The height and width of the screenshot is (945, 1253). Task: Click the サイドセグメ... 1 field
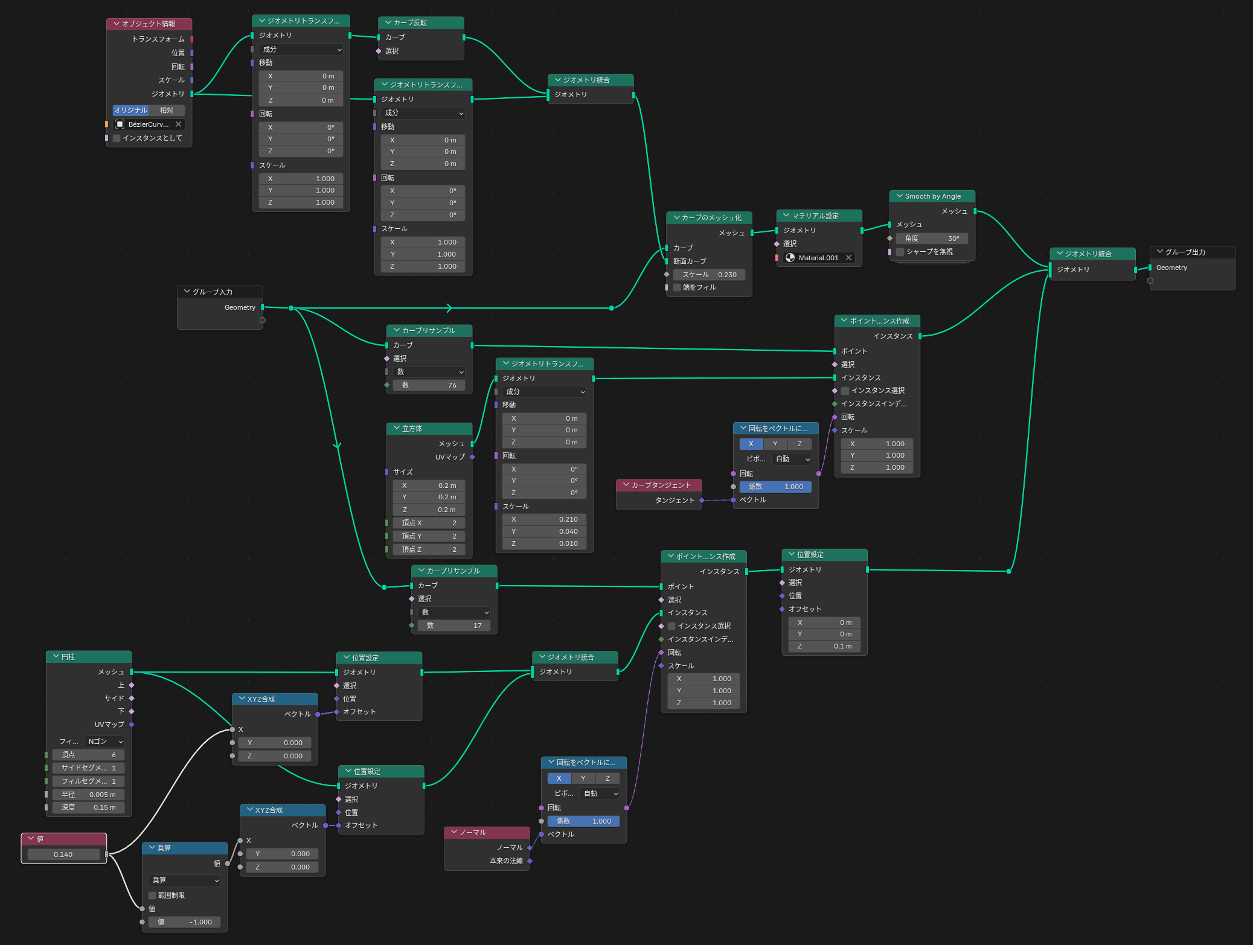(88, 768)
